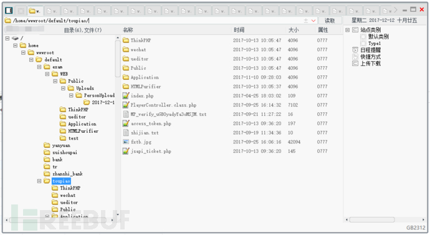Select the HTMLPurifier folder in file list

(x=142, y=87)
